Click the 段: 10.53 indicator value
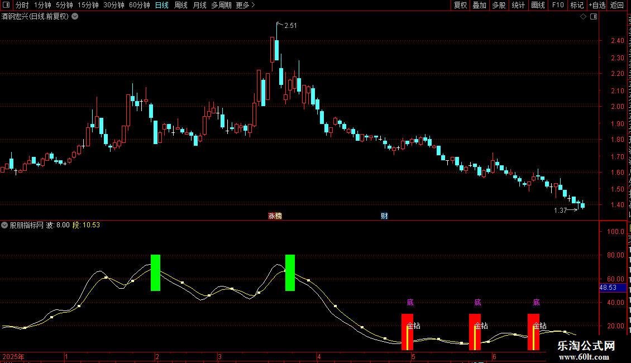Screen dimensions: 631x363 tap(86, 225)
